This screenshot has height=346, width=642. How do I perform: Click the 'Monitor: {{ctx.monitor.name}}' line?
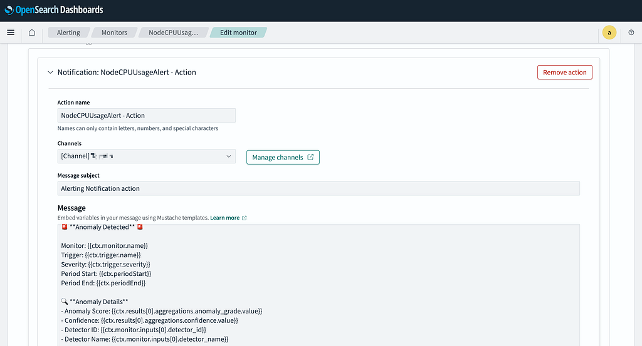105,245
